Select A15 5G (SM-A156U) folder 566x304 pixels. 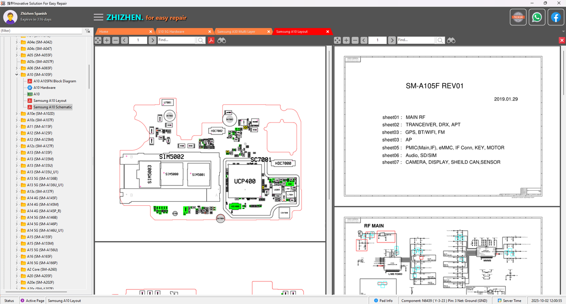point(42,250)
